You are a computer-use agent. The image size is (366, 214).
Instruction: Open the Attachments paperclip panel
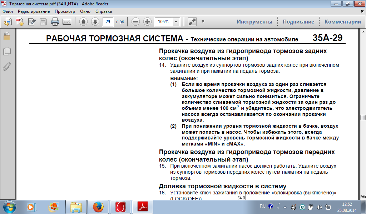coord(6,66)
